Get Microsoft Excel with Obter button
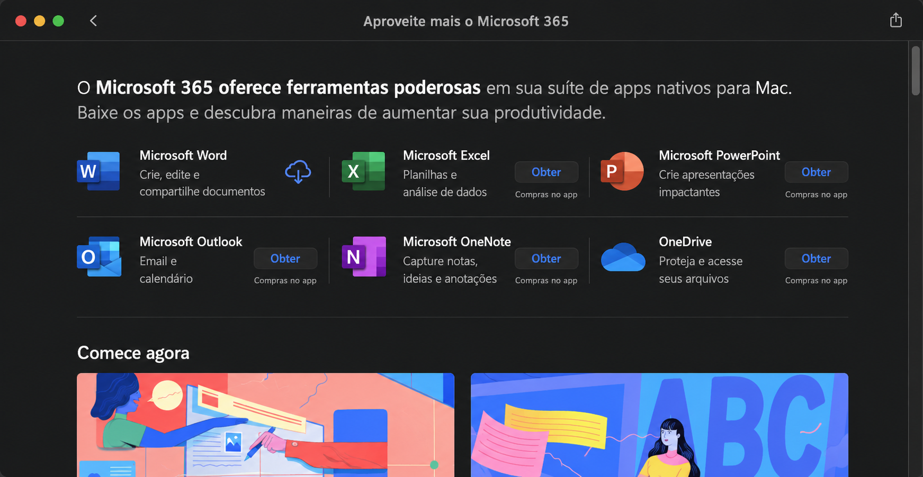Image resolution: width=923 pixels, height=477 pixels. pos(546,172)
